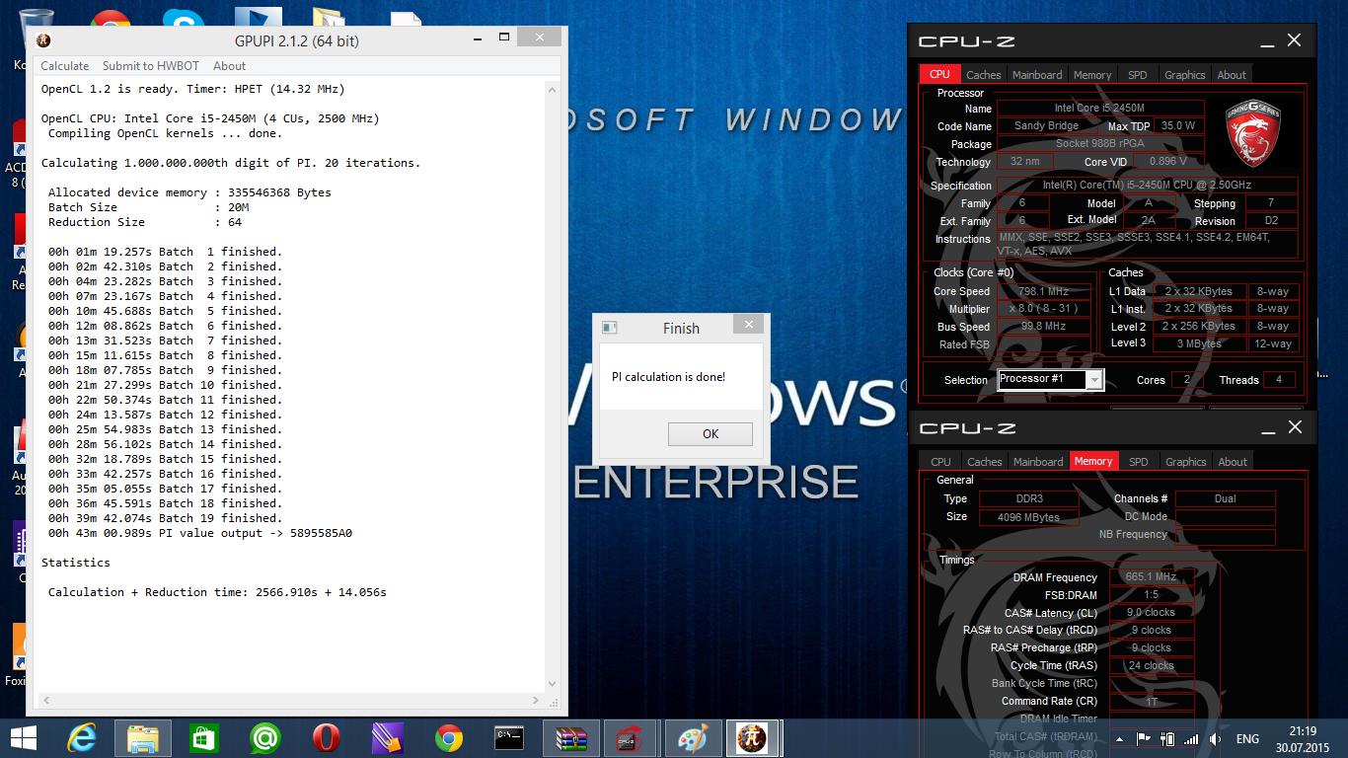Click OK in the Finish dialog
1348x758 pixels.
(x=710, y=433)
